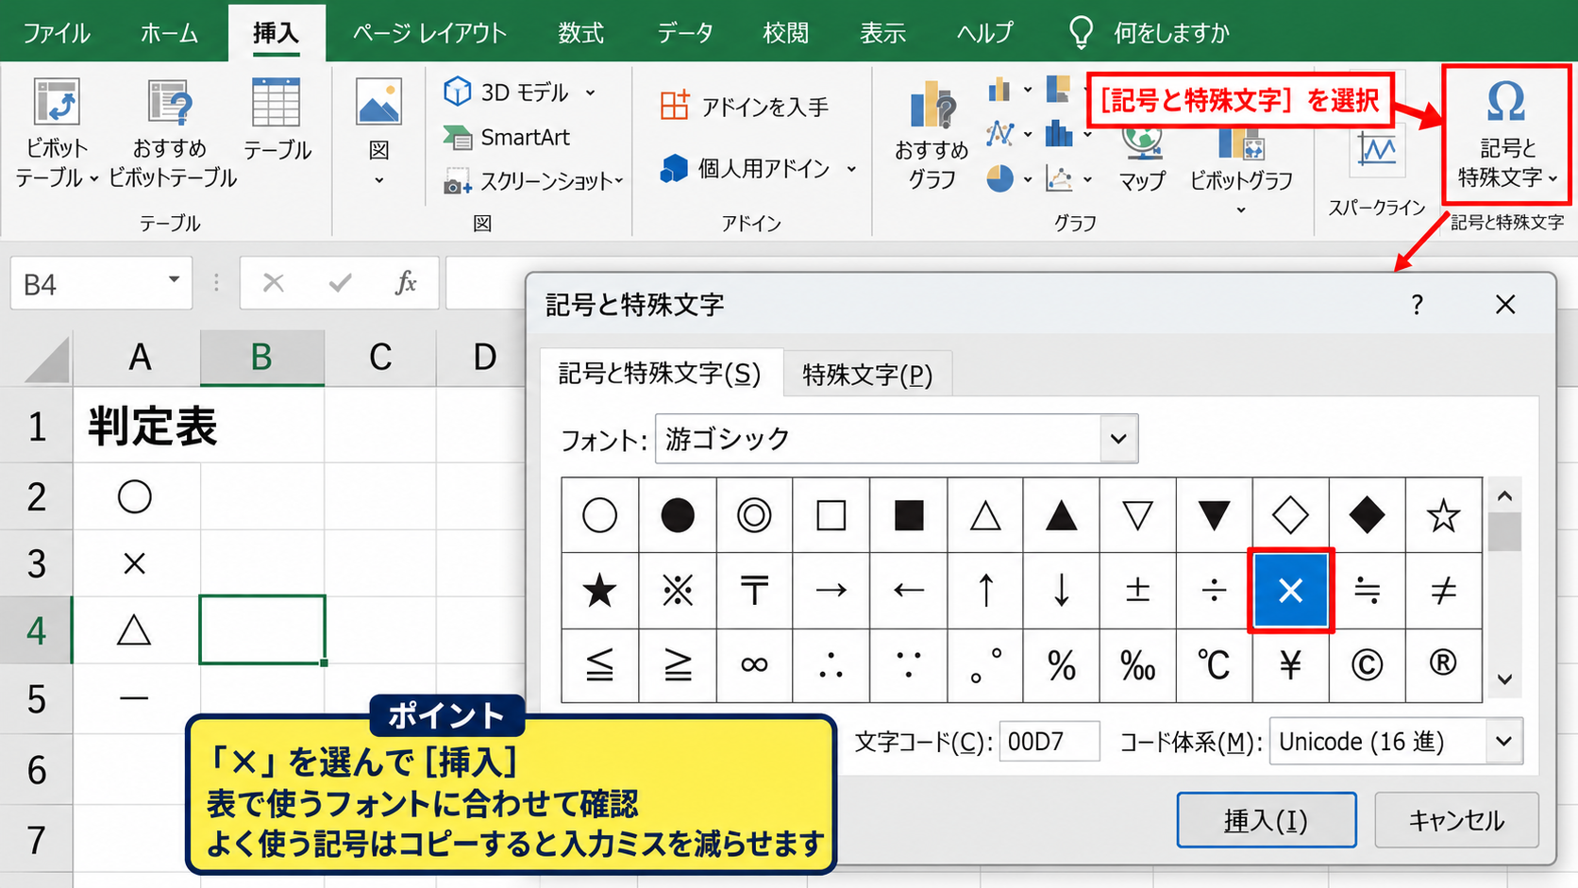
Task: Click the insert function fx icon
Action: [x=406, y=282]
